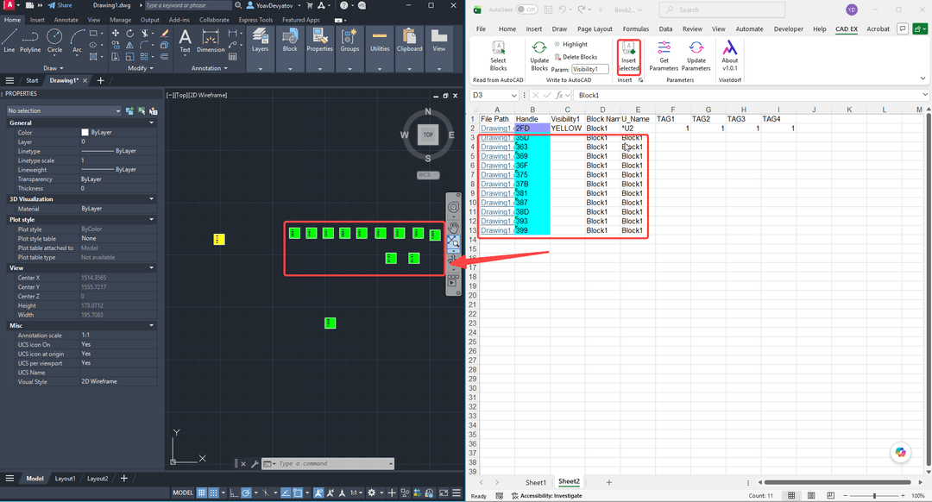Collapse the General properties section
932x502 pixels.
[152, 123]
